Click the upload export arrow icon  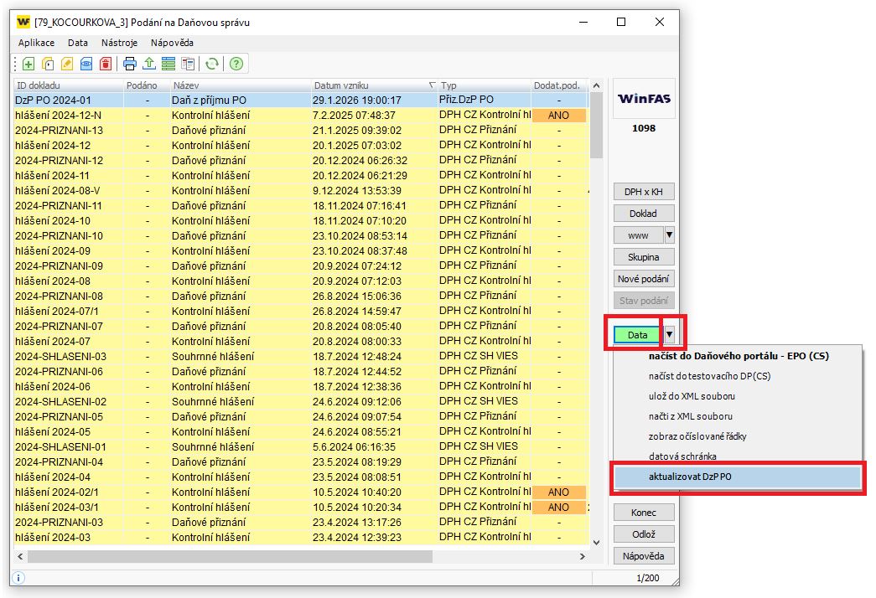coord(149,64)
